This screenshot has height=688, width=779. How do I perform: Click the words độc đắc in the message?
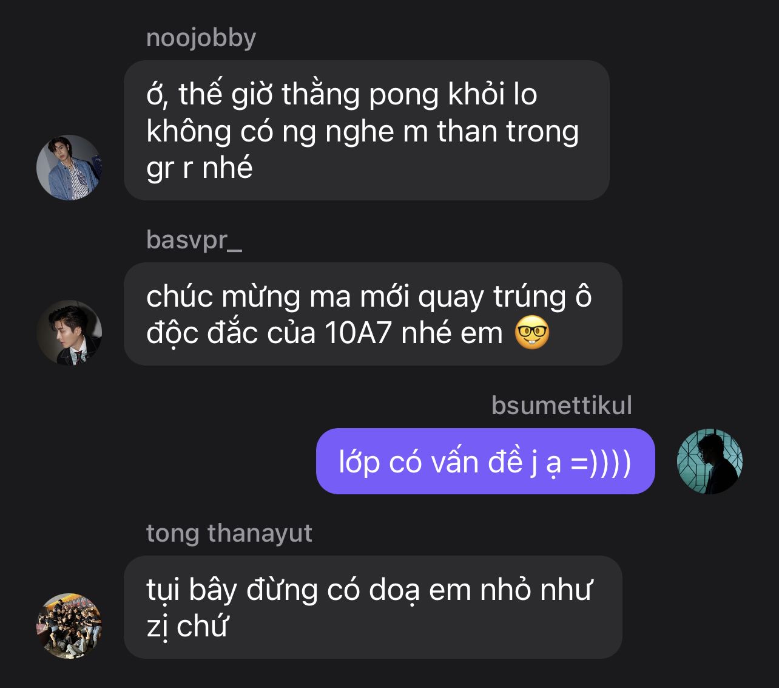coord(234,333)
